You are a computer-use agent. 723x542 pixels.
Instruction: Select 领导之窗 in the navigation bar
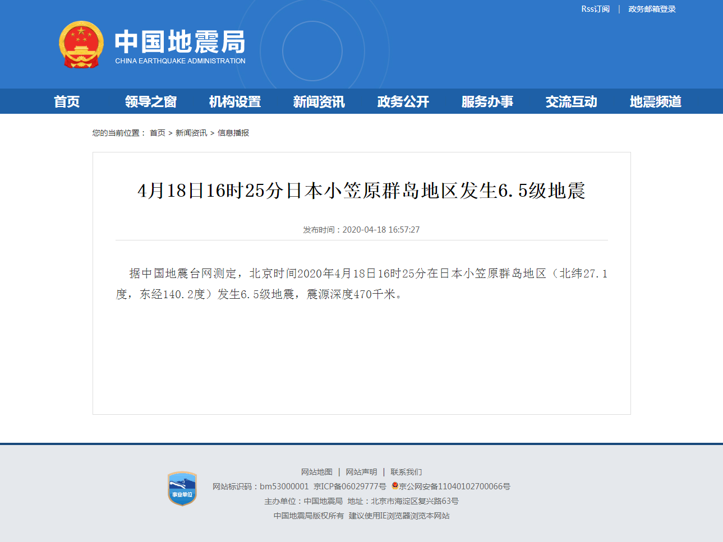point(150,101)
